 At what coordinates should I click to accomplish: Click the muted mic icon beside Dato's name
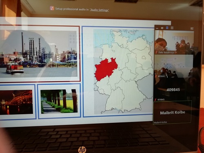pos(157,52)
